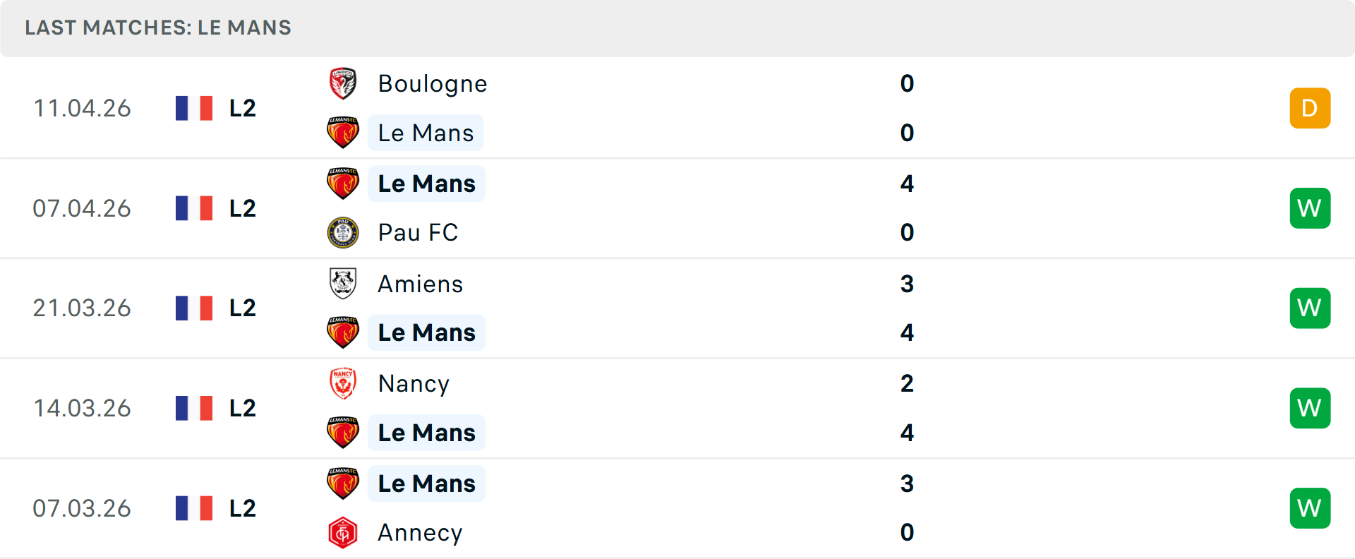Image resolution: width=1355 pixels, height=559 pixels.
Task: Expand the LAST MATCHES: LE MANS header
Action: 158,28
